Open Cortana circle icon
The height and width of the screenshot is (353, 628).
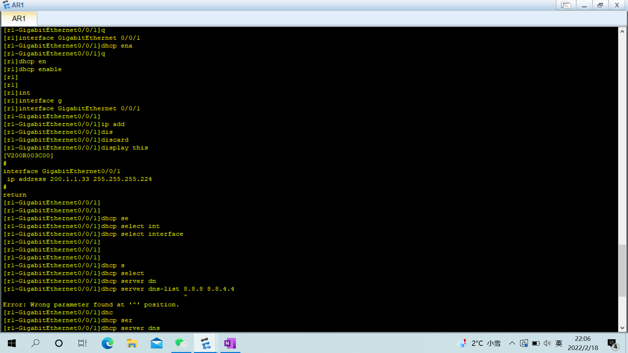59,343
